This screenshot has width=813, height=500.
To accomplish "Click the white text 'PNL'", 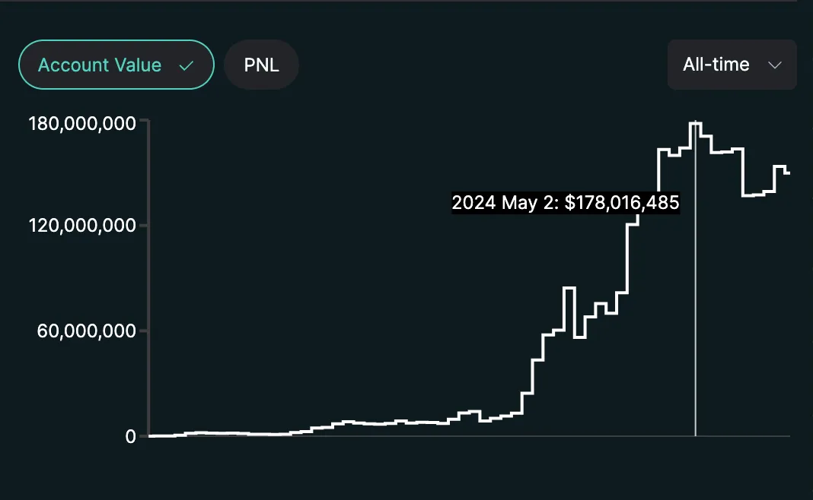I will click(x=261, y=65).
